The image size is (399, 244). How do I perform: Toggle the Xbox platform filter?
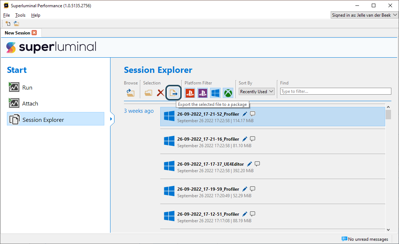point(228,93)
